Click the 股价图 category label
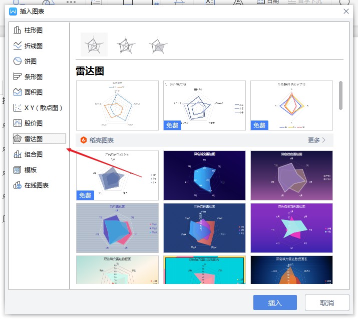 point(34,123)
